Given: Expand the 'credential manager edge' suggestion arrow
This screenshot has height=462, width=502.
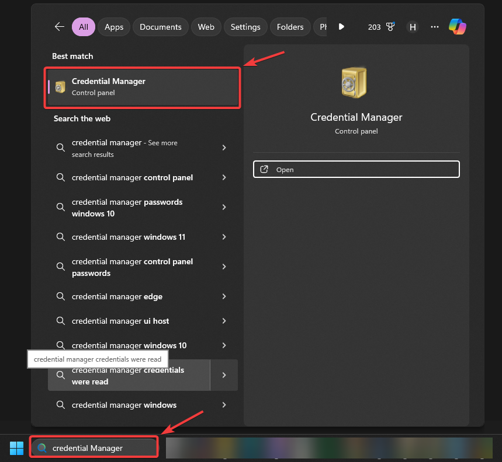Looking at the screenshot, I should pos(224,296).
